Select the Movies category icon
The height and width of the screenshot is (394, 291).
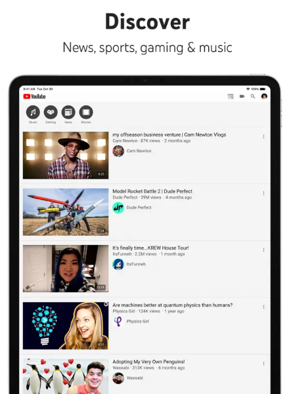coord(86,112)
